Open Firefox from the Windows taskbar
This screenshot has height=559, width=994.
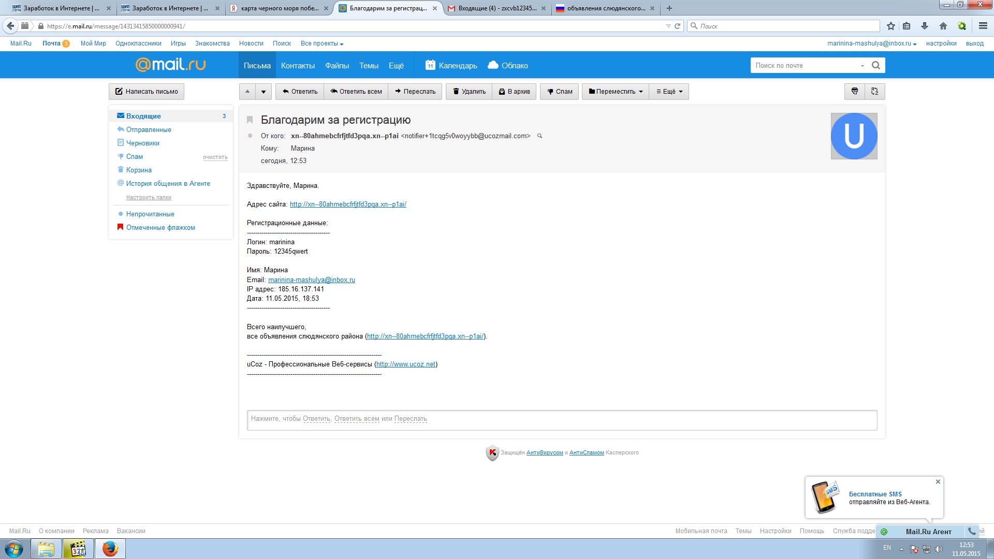[110, 549]
